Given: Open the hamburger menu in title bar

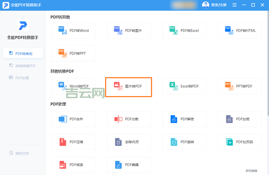Looking at the screenshot, I should pos(234,5).
